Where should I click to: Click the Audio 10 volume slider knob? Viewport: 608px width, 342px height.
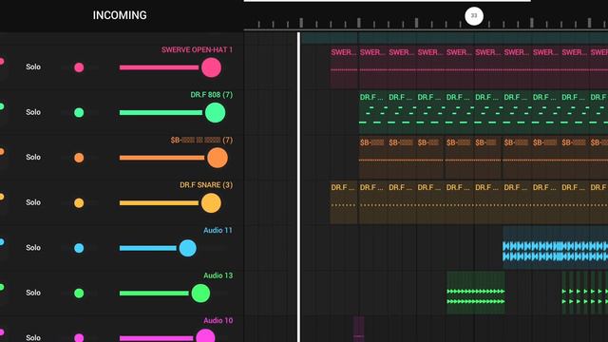pyautogui.click(x=205, y=335)
